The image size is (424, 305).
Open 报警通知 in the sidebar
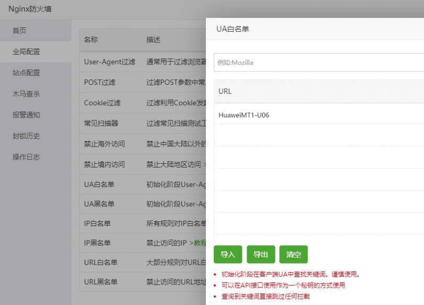click(x=26, y=115)
